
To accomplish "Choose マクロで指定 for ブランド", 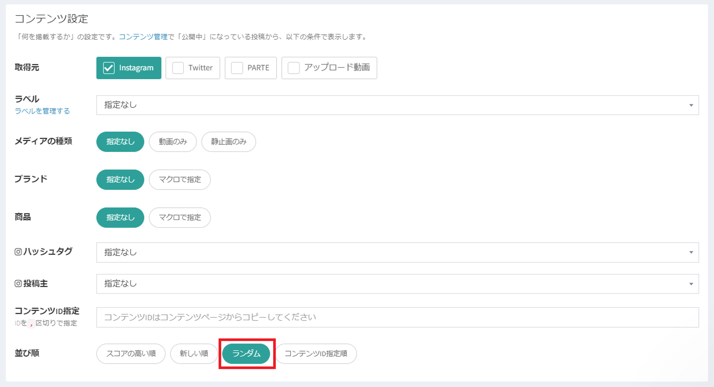I will click(x=180, y=179).
